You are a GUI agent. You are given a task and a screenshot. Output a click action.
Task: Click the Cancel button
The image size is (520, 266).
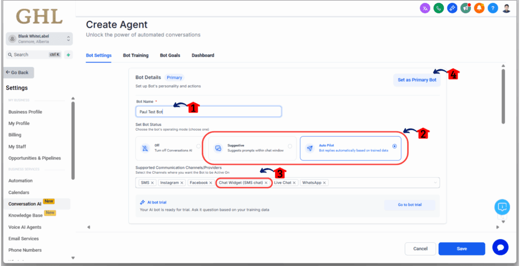420,249
